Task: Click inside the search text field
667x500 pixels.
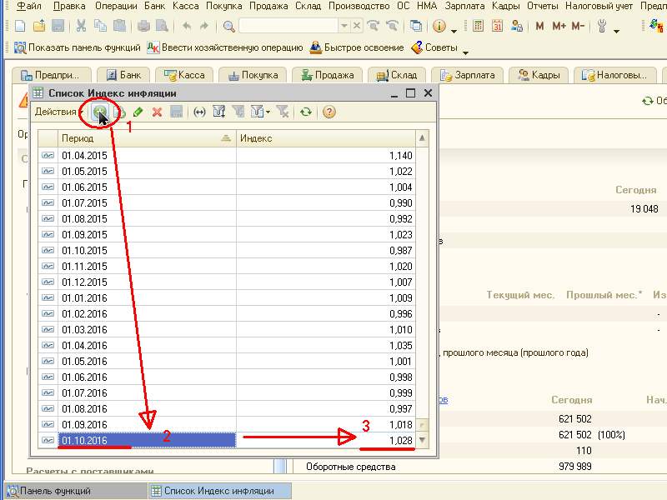Action: tap(288, 26)
